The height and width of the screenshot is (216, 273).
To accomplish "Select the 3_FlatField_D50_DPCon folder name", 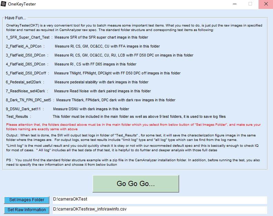I will [x=26, y=55].
